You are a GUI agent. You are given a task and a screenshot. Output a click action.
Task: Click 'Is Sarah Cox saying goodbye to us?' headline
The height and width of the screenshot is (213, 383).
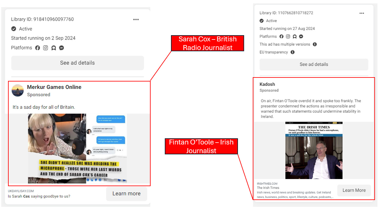point(39,196)
